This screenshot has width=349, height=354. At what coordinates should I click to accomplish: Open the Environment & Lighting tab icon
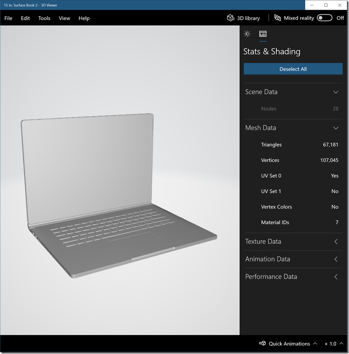[x=247, y=34]
